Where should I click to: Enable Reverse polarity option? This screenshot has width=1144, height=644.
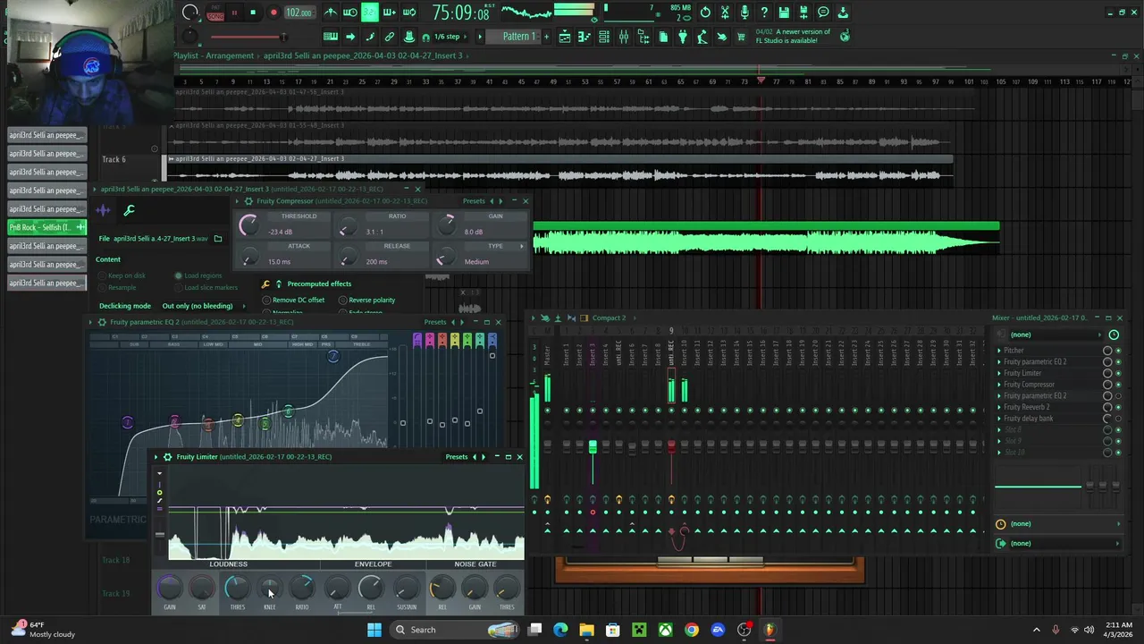click(367, 300)
